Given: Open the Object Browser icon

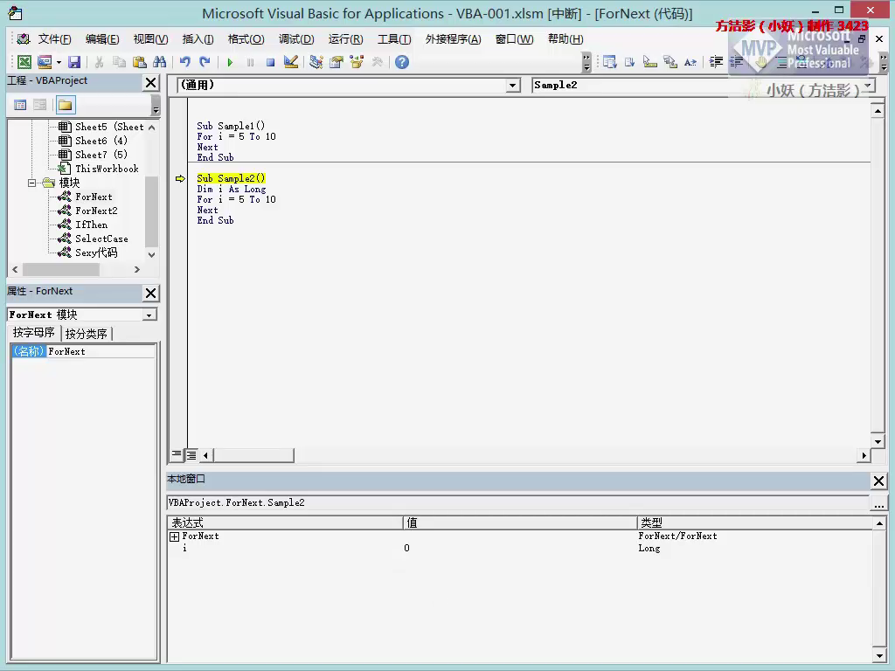Looking at the screenshot, I should [x=357, y=62].
